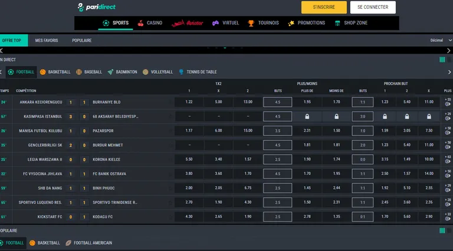Click the S'inscrire button
The width and height of the screenshot is (453, 251).
pyautogui.click(x=324, y=7)
